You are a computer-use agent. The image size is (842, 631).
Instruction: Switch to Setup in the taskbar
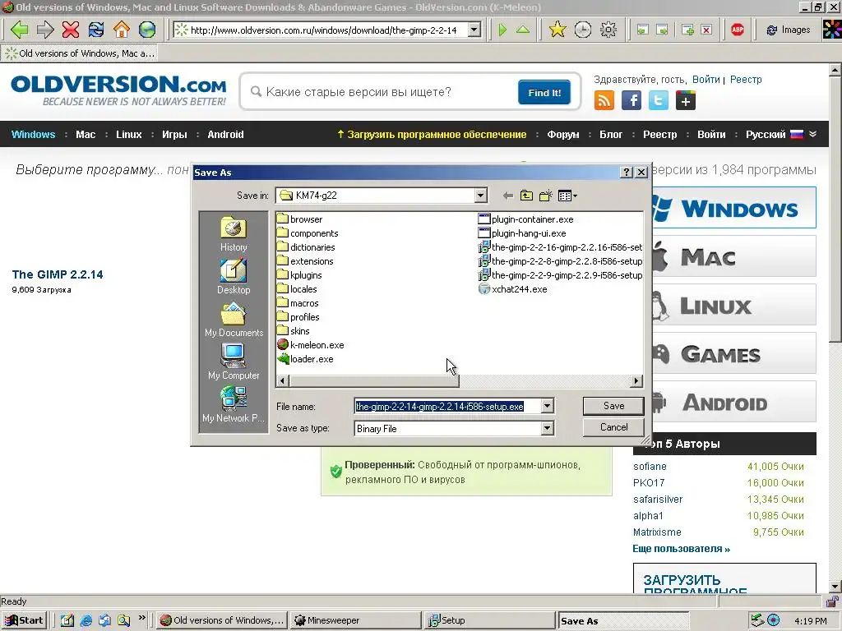[x=488, y=620]
